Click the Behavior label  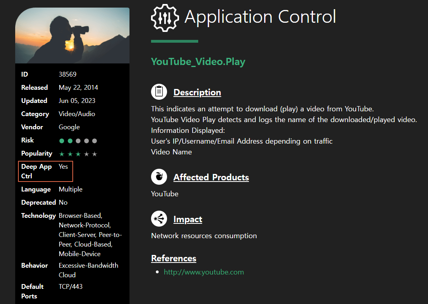[x=34, y=266]
